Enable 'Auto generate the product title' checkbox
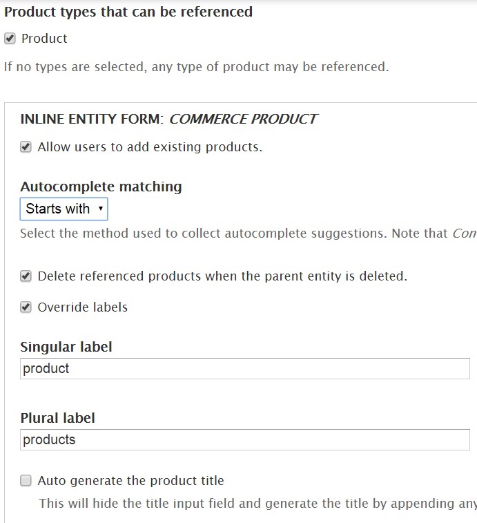Screen dimensions: 477x523 point(26,481)
